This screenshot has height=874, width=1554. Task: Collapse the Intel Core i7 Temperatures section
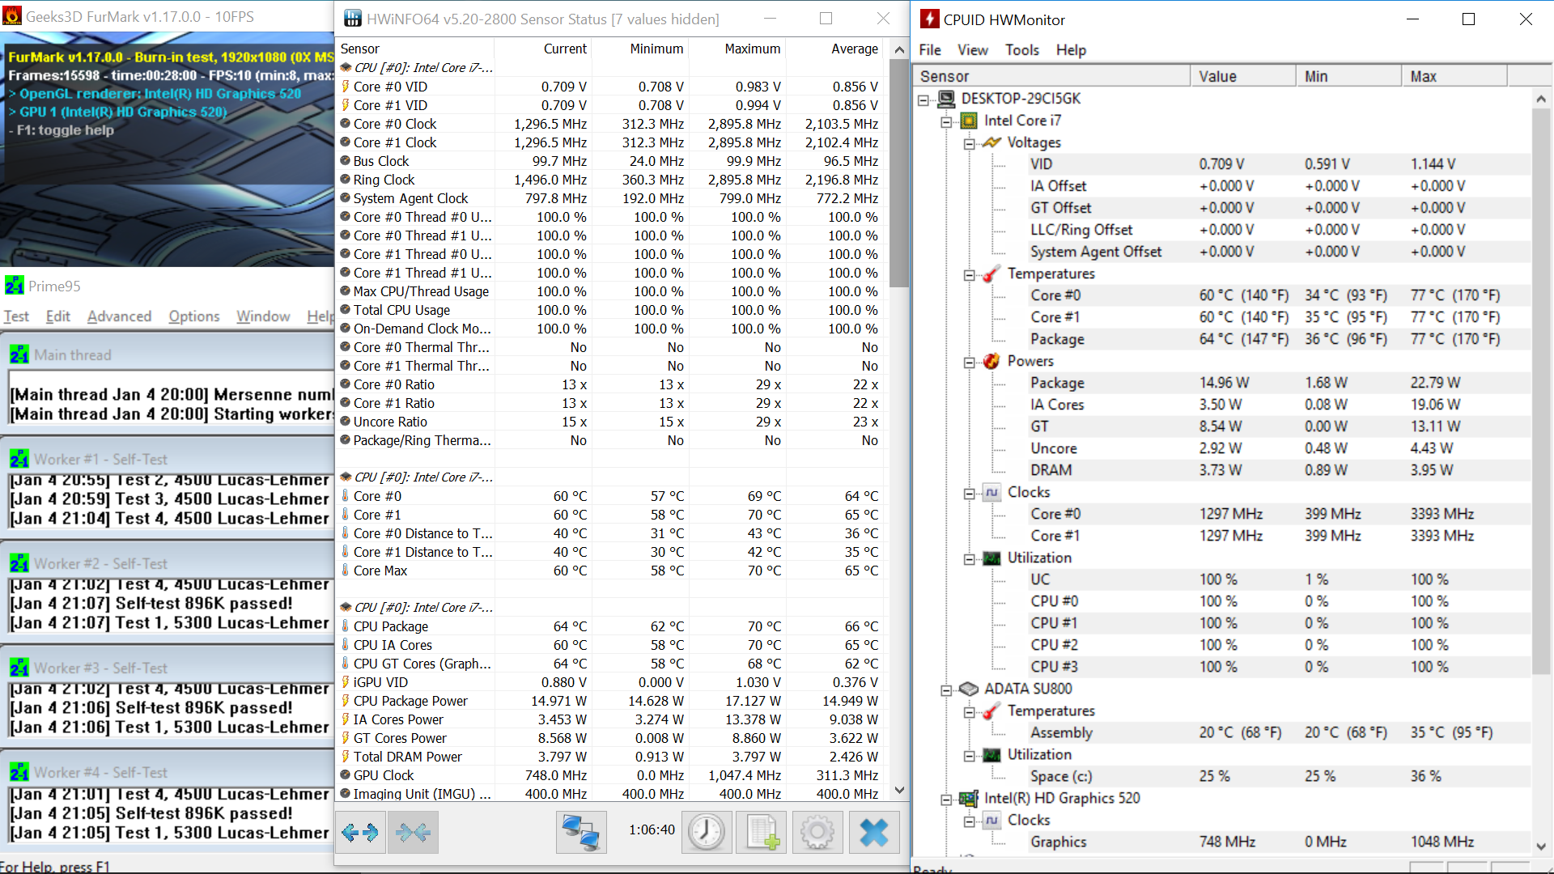(969, 274)
